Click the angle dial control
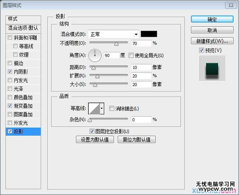 pyautogui.click(x=95, y=55)
